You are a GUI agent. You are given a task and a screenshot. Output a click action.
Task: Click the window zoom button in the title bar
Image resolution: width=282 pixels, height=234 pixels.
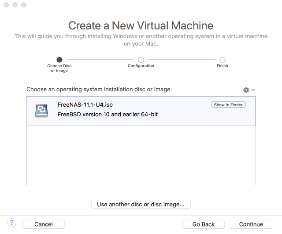[x=24, y=5]
